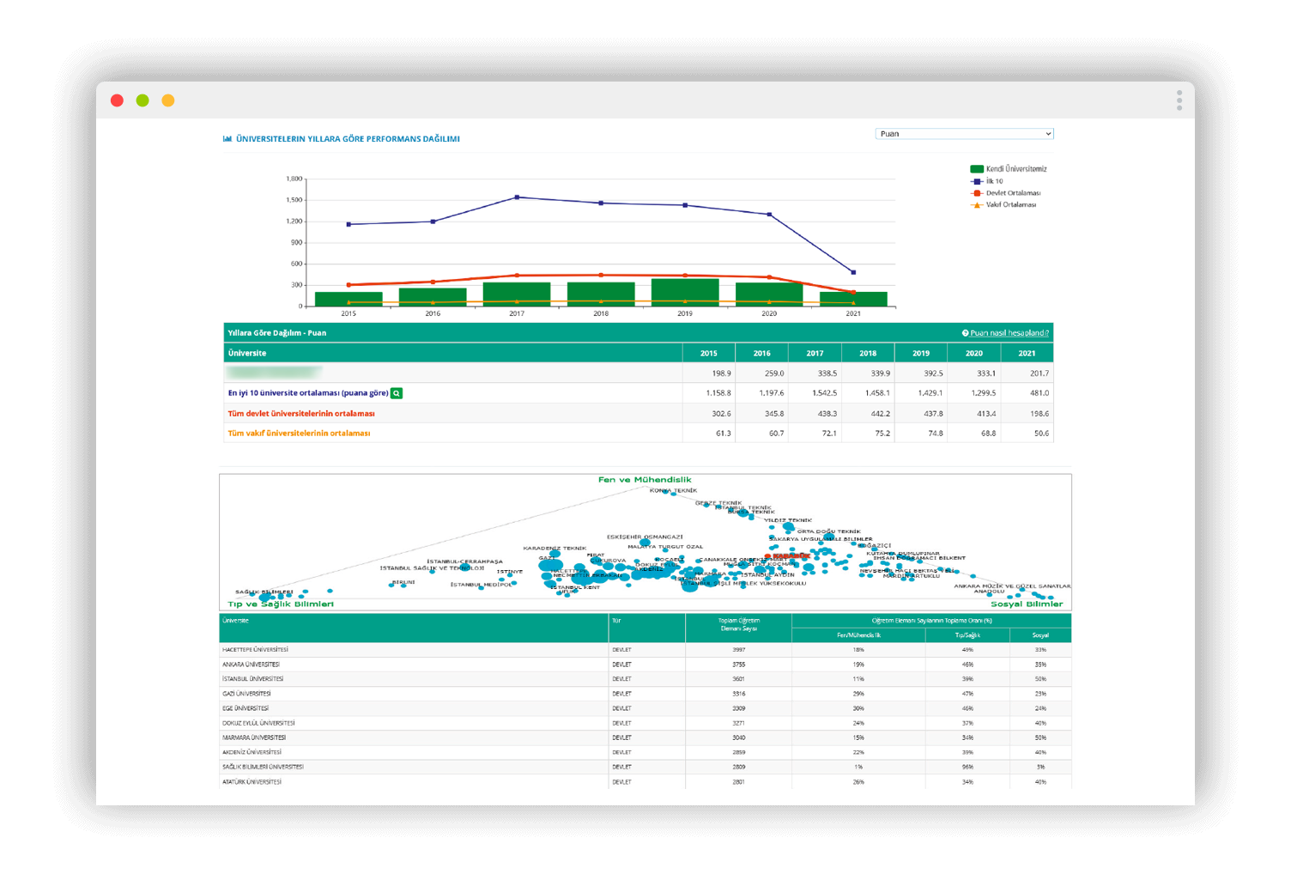Sort by 'Fen/Mühendislik' column header
This screenshot has width=1291, height=874.
858,635
